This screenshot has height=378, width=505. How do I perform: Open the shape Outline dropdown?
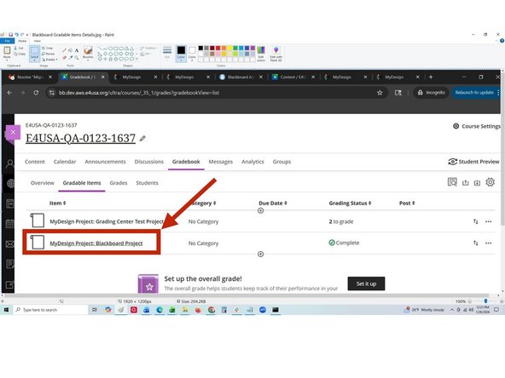click(x=148, y=48)
